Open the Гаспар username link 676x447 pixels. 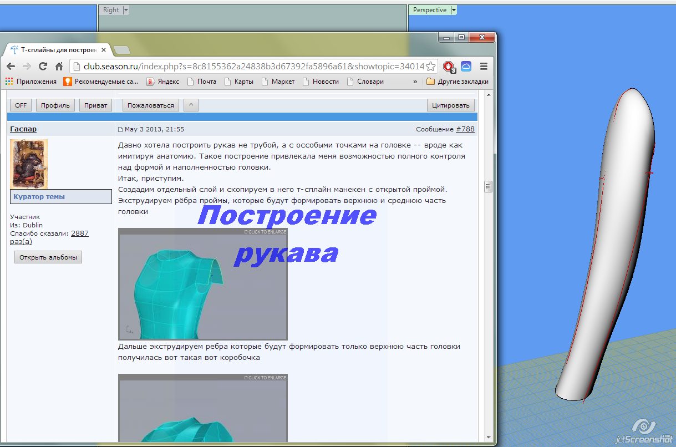23,129
